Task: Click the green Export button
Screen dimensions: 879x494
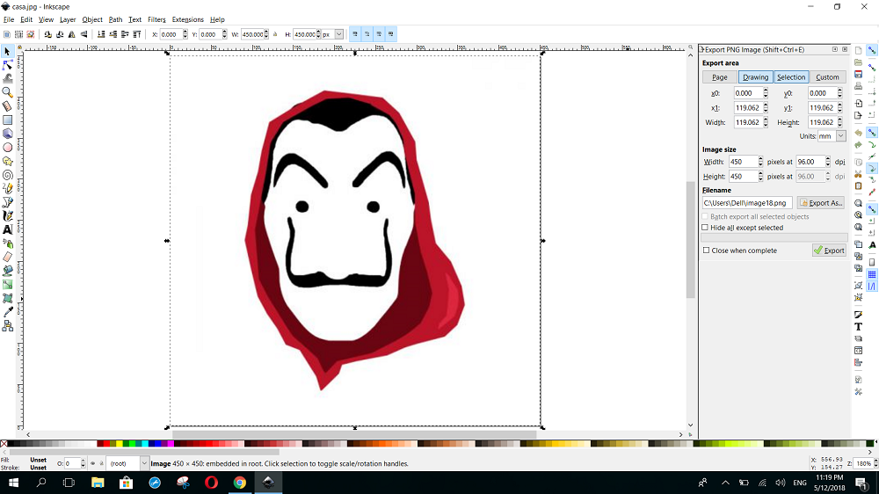Action: click(x=829, y=251)
